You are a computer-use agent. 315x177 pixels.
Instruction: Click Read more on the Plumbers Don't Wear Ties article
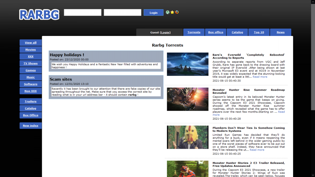pyautogui.click(x=257, y=150)
